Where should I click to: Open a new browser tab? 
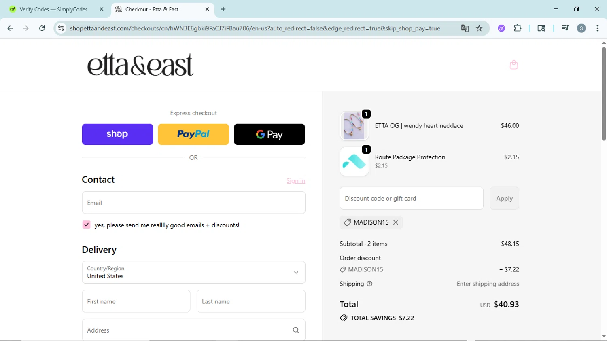coord(223,9)
